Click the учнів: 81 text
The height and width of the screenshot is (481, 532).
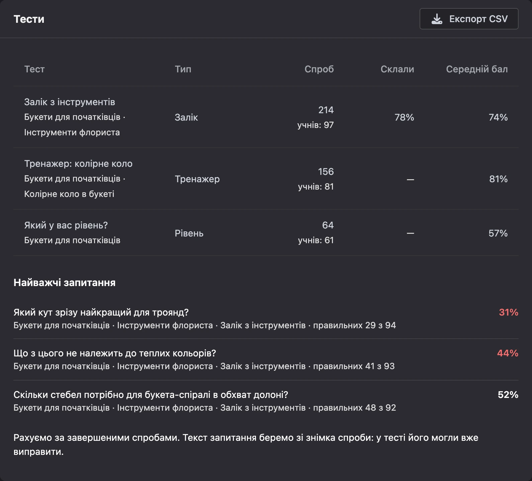point(316,187)
